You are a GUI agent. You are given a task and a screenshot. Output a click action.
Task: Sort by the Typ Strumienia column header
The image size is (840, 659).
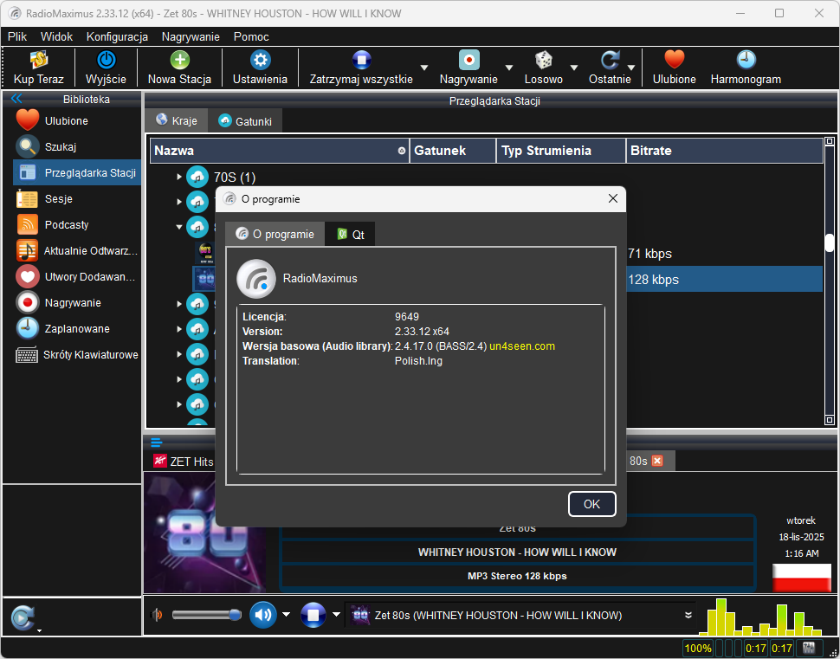tap(561, 151)
